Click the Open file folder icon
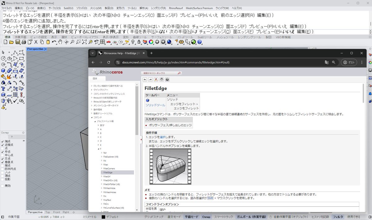Image resolution: width=372 pixels, height=220 pixels. [11, 42]
